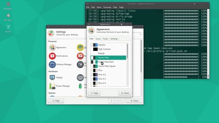
Task: Switch to the Fonts tab
Action: [x=105, y=39]
